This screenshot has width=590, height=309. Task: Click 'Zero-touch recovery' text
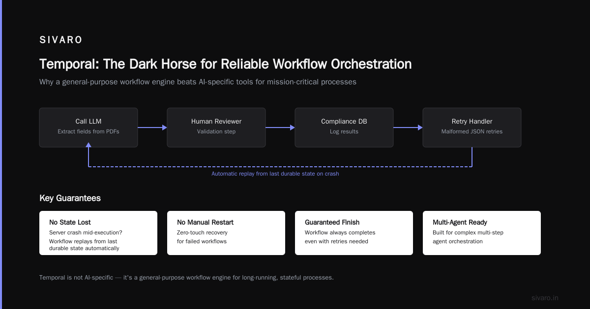click(x=202, y=232)
